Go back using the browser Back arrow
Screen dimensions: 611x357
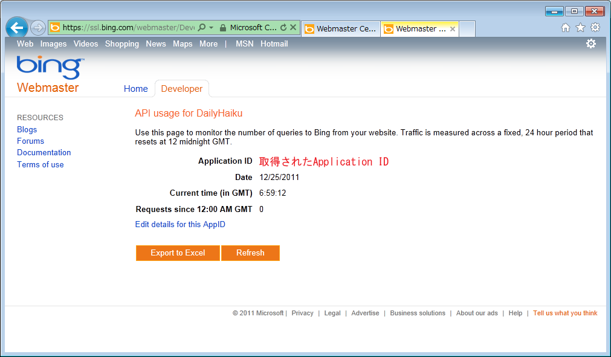pyautogui.click(x=17, y=28)
